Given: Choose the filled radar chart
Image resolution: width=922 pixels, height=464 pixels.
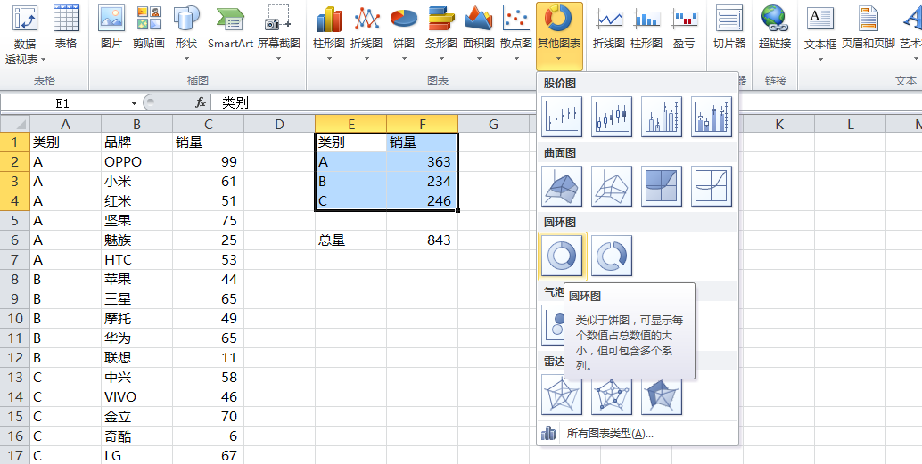Looking at the screenshot, I should (x=662, y=395).
